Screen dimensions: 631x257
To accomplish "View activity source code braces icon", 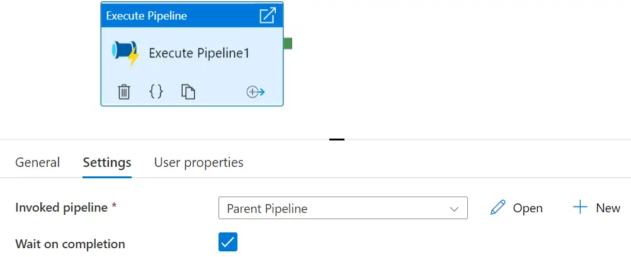I will coord(156,92).
